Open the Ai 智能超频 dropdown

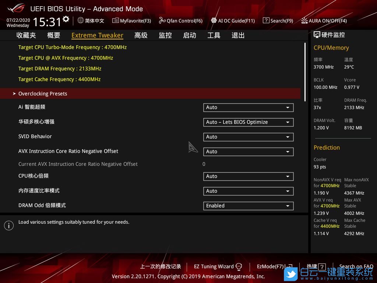[248, 108]
